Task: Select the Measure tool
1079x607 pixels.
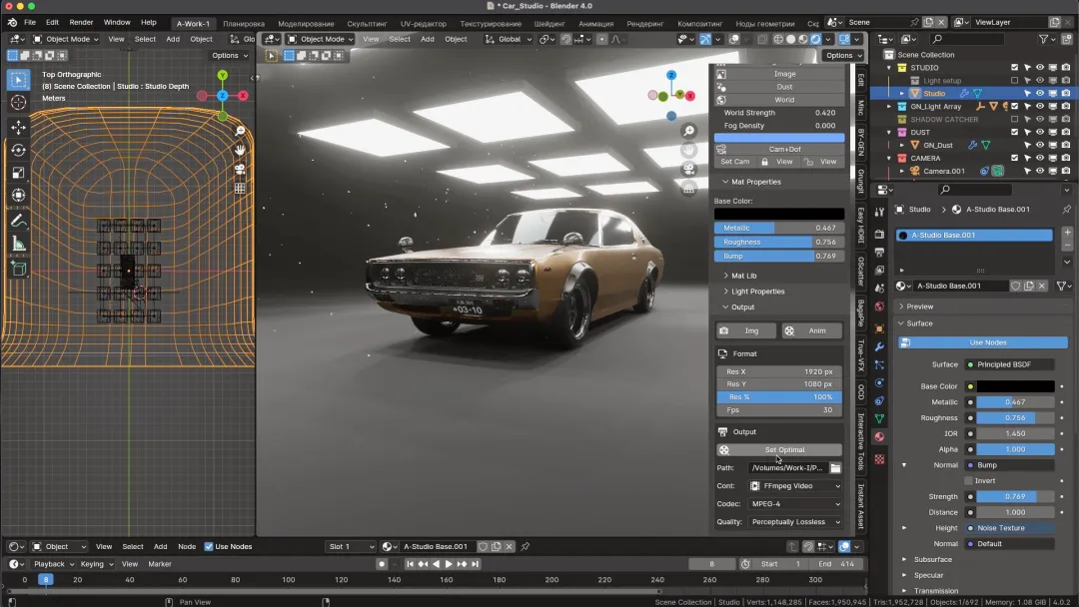Action: tap(18, 245)
